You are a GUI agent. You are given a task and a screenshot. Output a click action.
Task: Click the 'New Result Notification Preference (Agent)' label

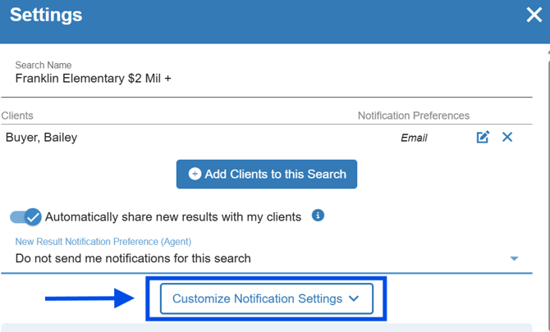(x=103, y=242)
